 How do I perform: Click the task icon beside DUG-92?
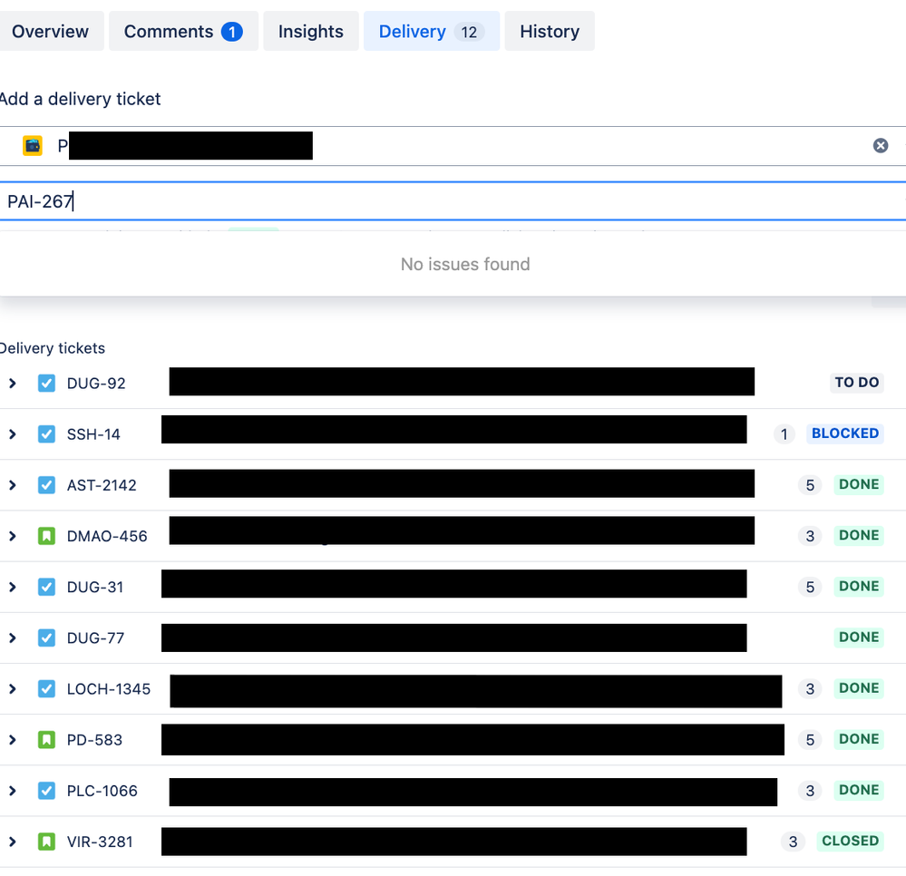pos(46,383)
